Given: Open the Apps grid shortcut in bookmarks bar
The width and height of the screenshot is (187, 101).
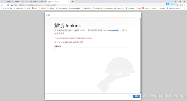Looking at the screenshot, I should click(3, 8).
